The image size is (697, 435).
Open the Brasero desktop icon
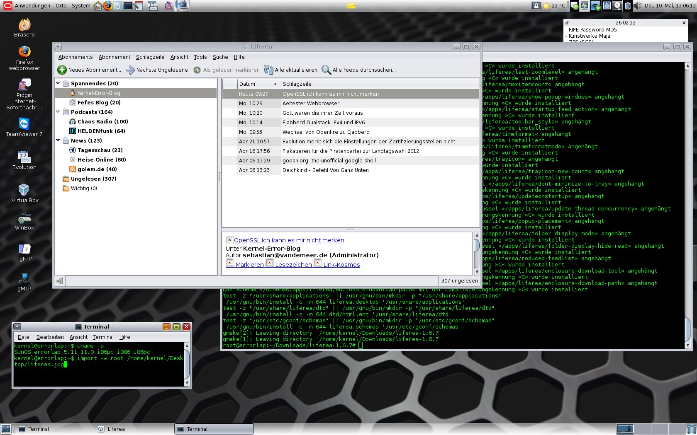pyautogui.click(x=24, y=28)
